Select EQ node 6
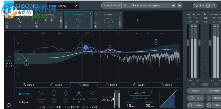The image size is (221, 109). 156,43
